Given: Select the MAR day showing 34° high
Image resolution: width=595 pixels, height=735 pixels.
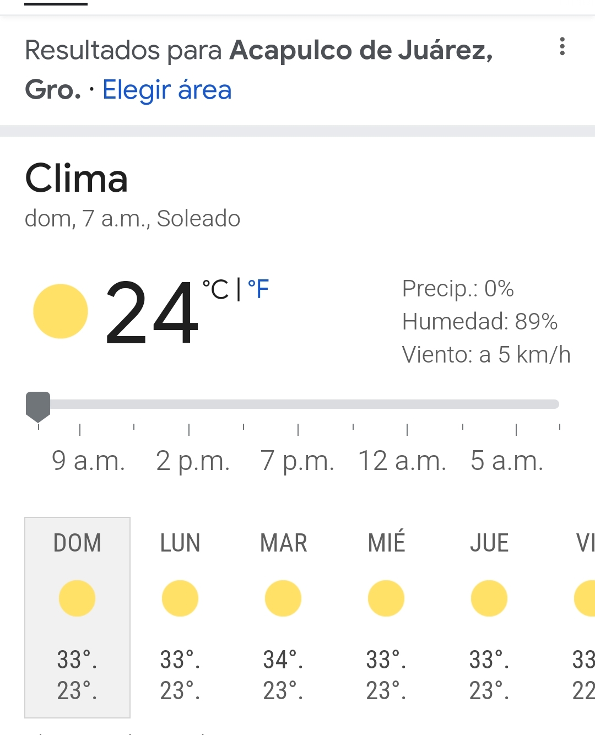Looking at the screenshot, I should tap(283, 617).
